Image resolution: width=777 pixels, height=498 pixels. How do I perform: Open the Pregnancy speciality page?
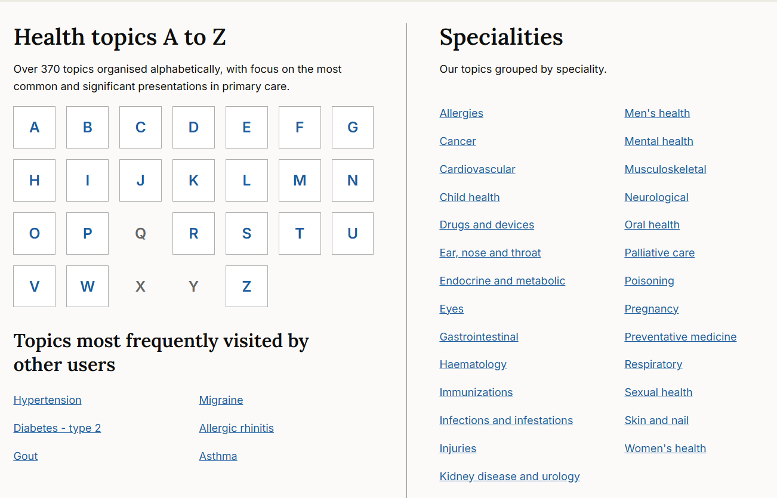tap(652, 308)
